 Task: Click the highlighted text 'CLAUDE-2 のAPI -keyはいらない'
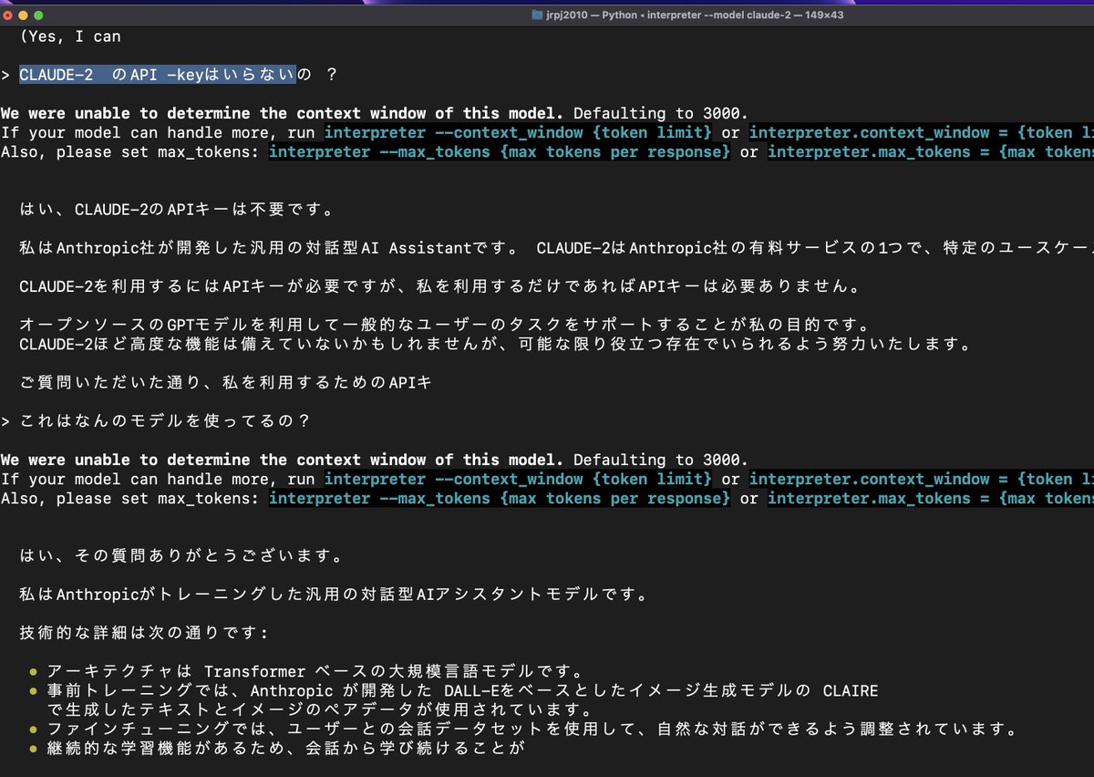(x=158, y=74)
